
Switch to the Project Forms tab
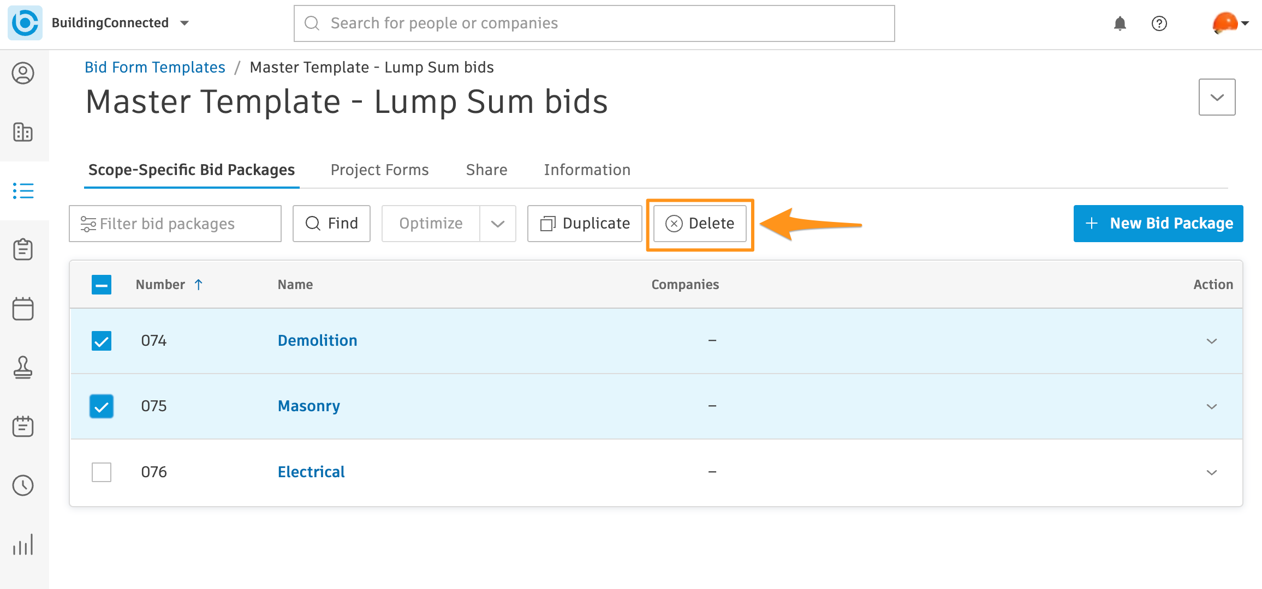point(379,170)
